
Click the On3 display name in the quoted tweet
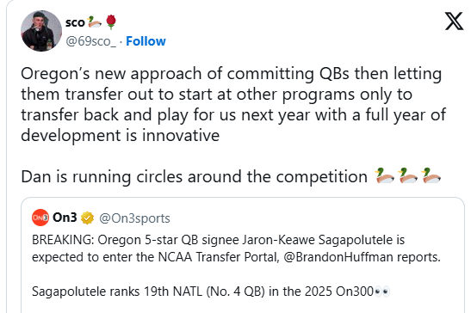coord(65,218)
